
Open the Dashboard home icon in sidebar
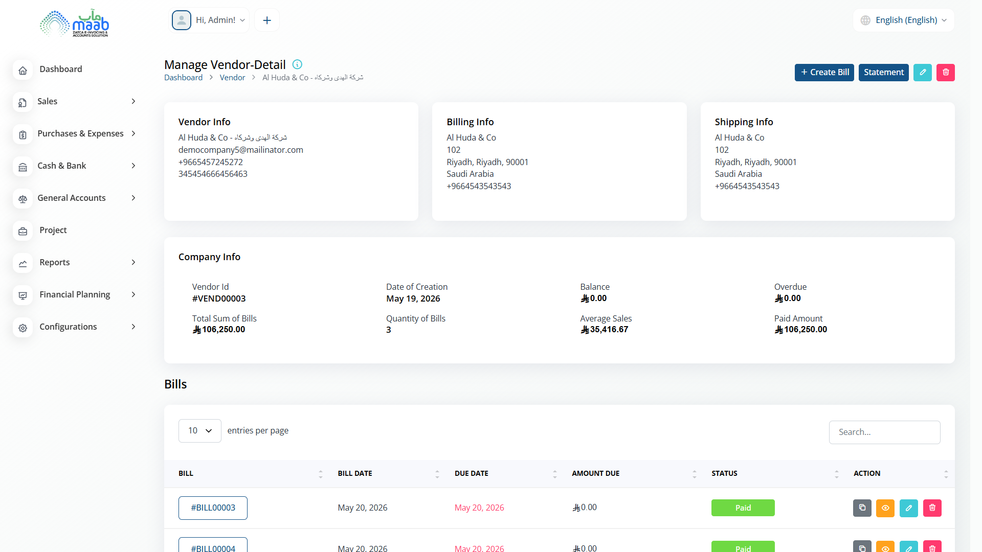coord(23,71)
